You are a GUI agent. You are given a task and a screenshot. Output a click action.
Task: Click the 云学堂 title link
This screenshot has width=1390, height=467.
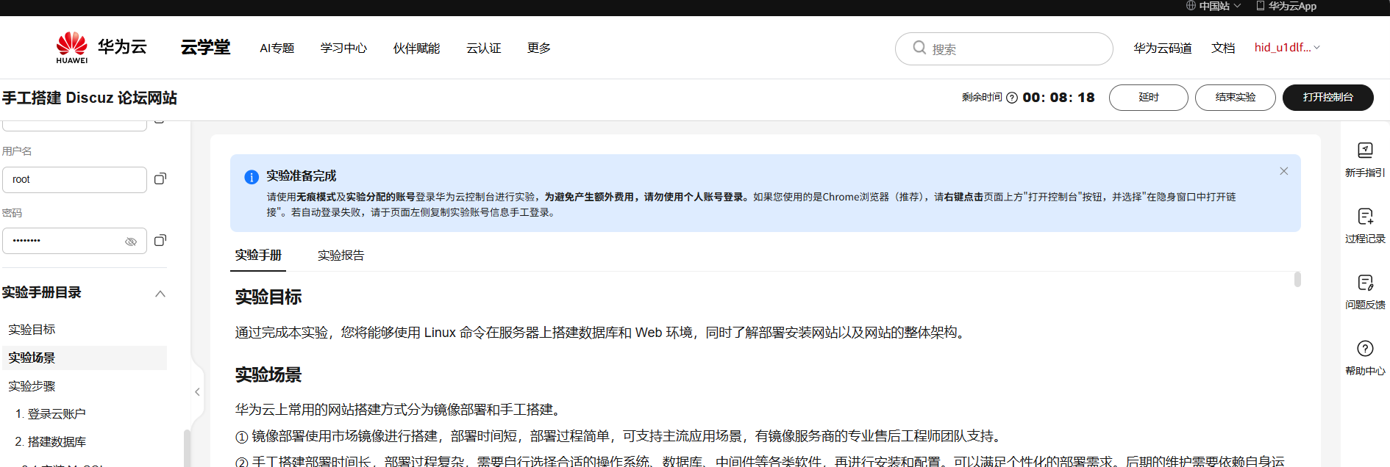pos(205,48)
